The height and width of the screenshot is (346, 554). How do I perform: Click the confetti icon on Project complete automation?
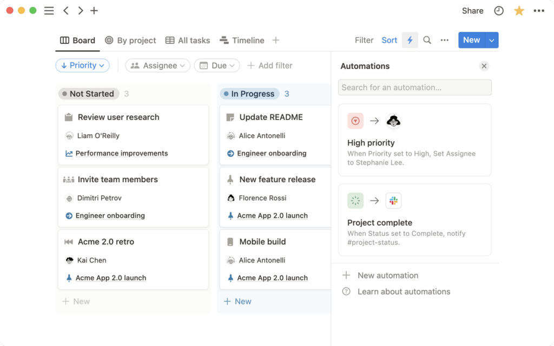pyautogui.click(x=355, y=201)
